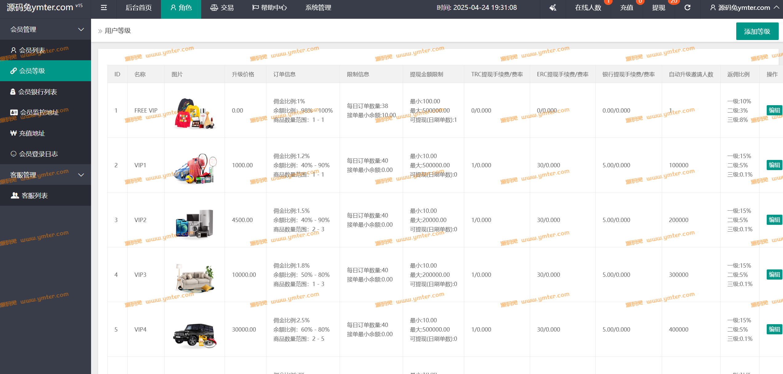The image size is (783, 374).
Task: Open the VIP1 sports goods image
Action: pyautogui.click(x=195, y=168)
